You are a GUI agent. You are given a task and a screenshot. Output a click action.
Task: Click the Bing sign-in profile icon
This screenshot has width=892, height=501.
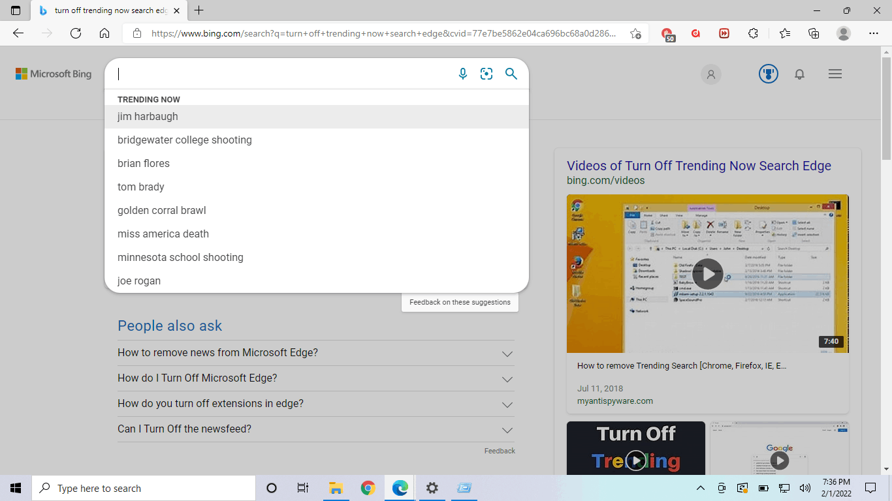711,74
